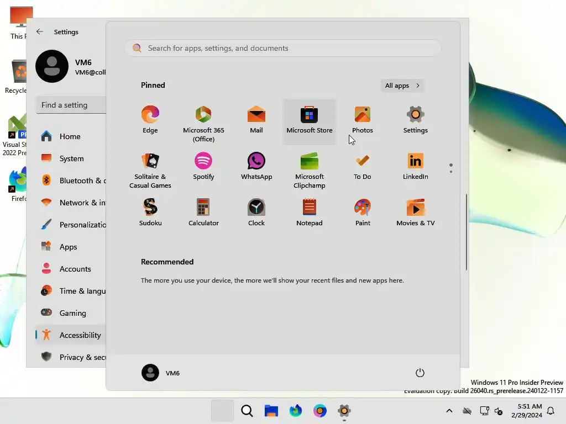
Task: Open File Explorer from taskbar
Action: coord(271,411)
